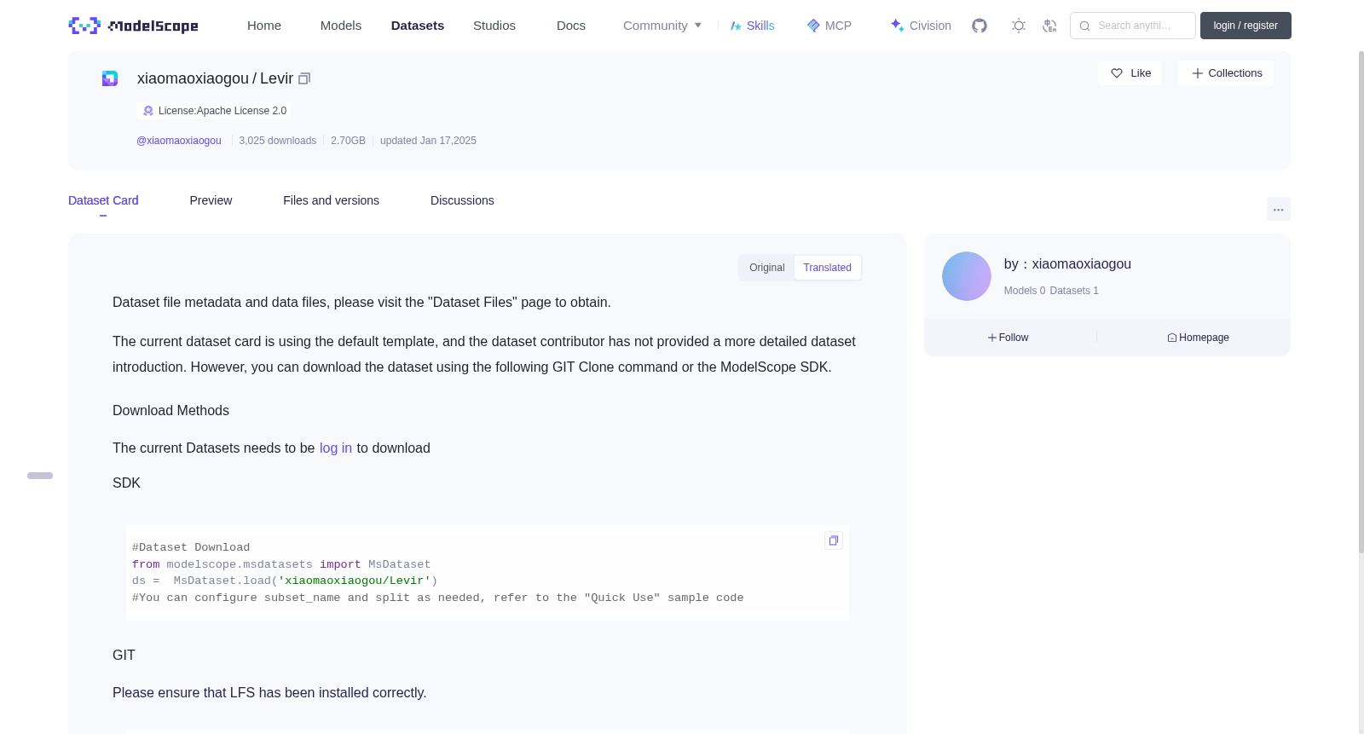Screen dimensions: 1364x734
Task: Copy the dataset name xiaomaoxiaogou/Levir
Action: coord(304,78)
